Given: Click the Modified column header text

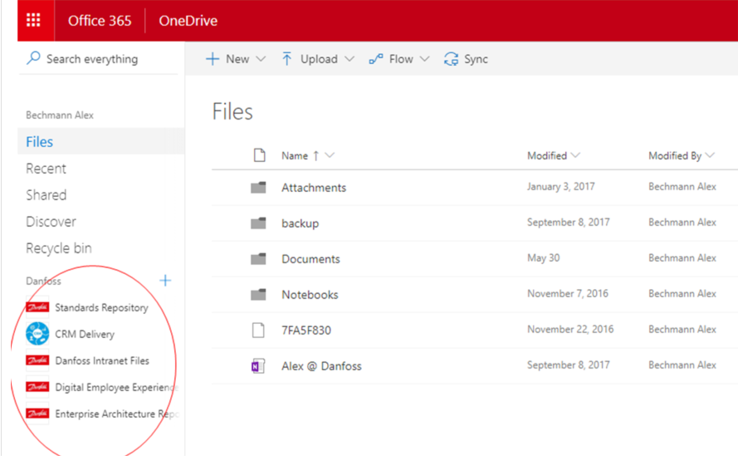Looking at the screenshot, I should coord(547,155).
